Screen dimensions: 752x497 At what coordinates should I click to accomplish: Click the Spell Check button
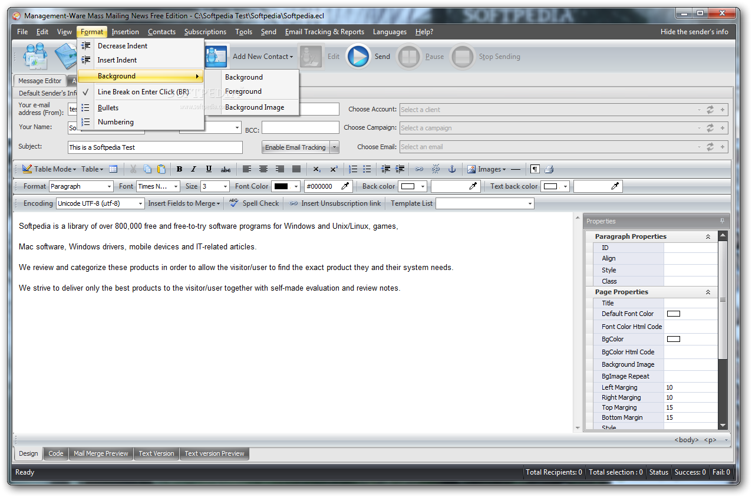point(254,203)
